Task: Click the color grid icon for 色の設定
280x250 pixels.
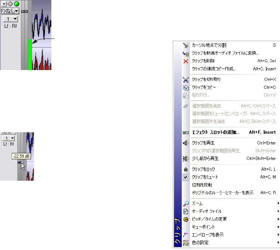Action: [x=186, y=243]
